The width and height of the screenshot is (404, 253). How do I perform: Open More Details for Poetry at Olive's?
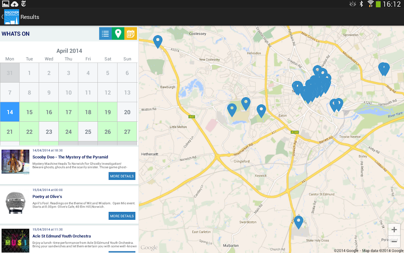tap(122, 216)
